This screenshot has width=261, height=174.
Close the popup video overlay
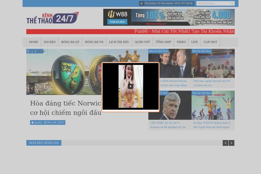click(x=161, y=60)
